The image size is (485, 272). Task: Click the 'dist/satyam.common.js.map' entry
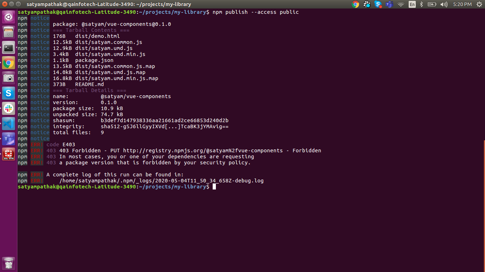(x=115, y=66)
